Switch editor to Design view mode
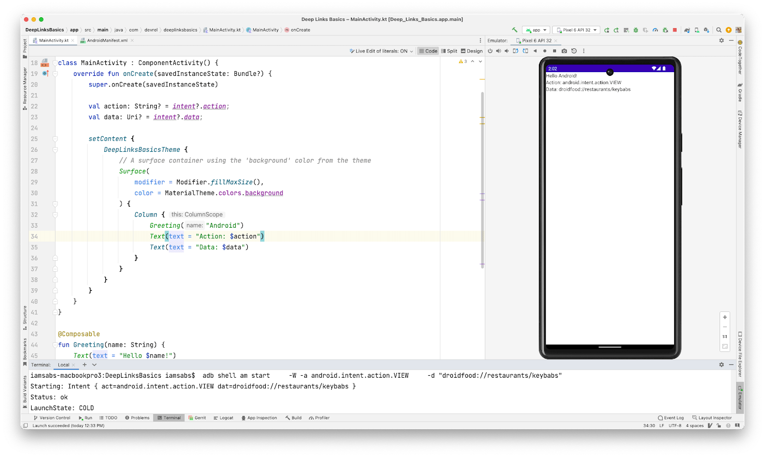Screen dimensions: 765x457 point(471,51)
